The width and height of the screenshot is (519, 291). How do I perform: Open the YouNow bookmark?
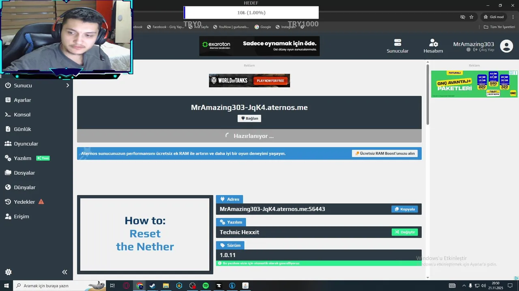231,27
